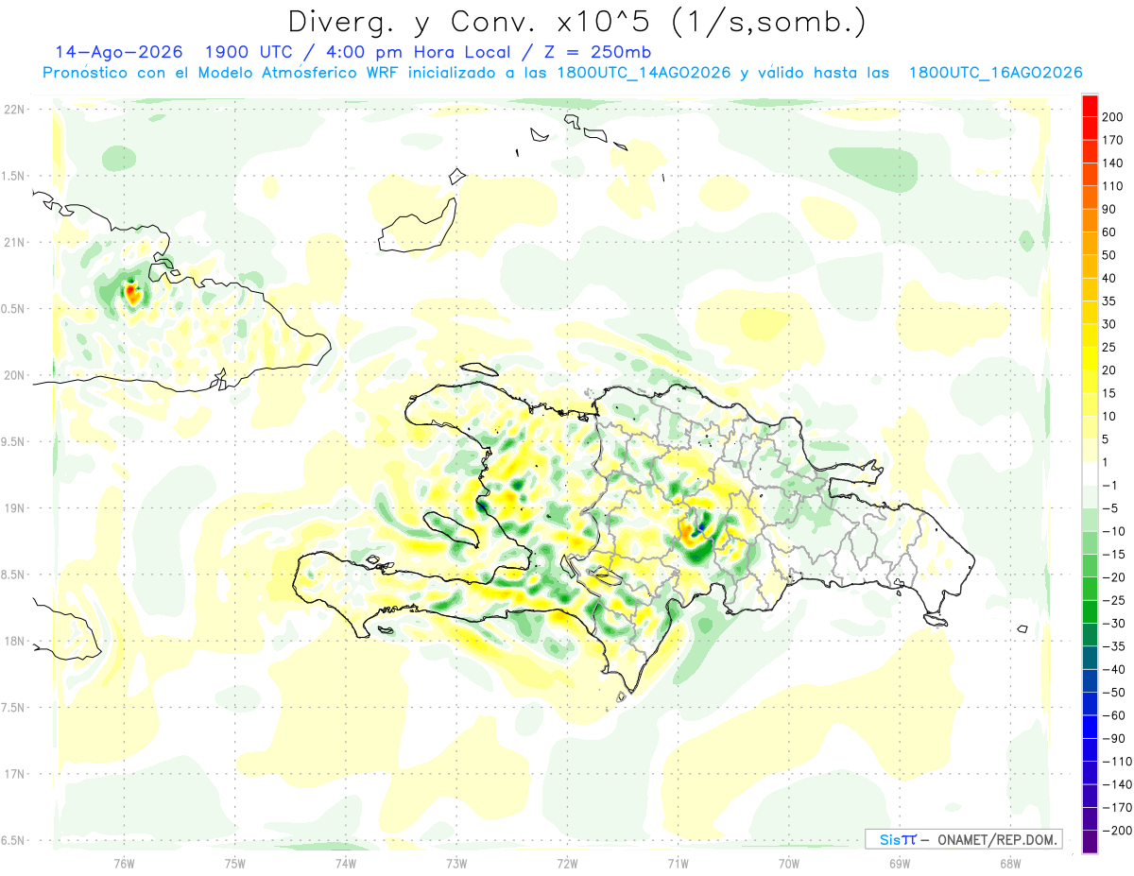Click the colorbar value '15'

(x=1109, y=393)
